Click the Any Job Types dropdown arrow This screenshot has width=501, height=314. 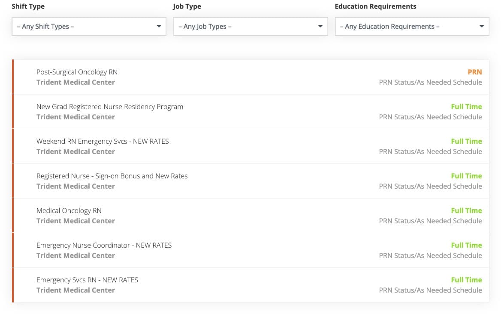click(320, 27)
